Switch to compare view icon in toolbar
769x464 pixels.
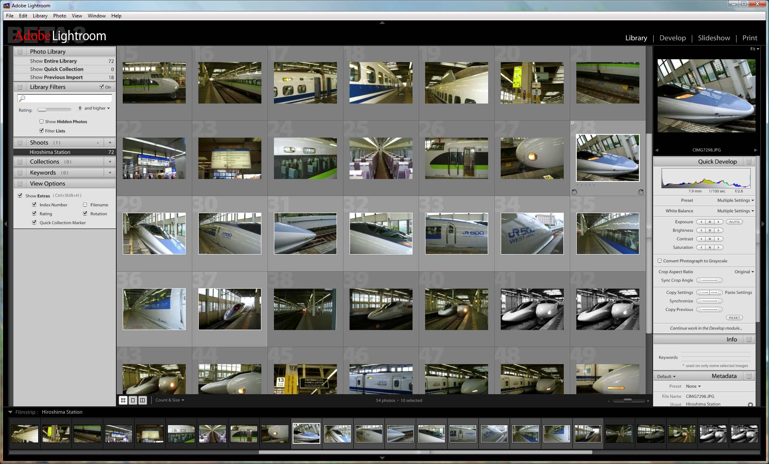[142, 400]
